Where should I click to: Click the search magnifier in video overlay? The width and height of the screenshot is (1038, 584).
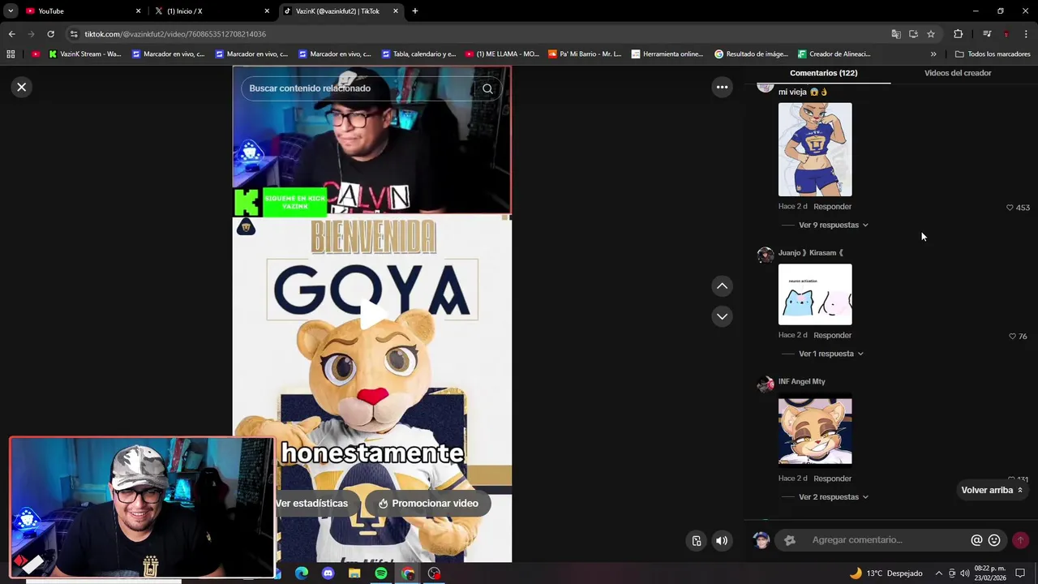click(487, 88)
